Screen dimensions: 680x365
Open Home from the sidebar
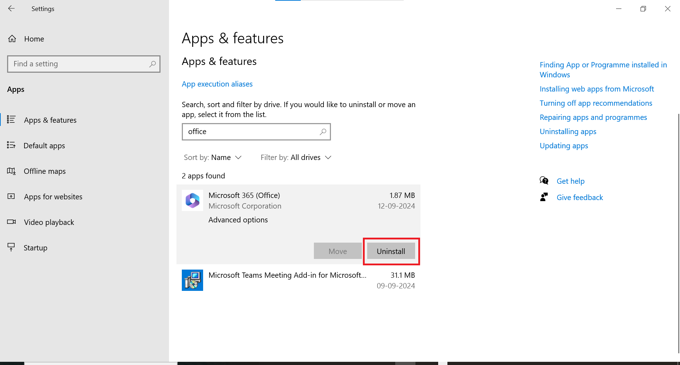pos(34,39)
